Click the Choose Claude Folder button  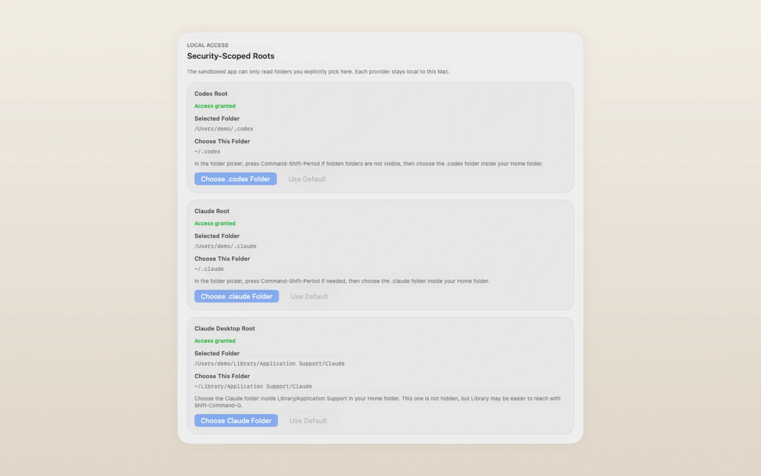click(236, 421)
